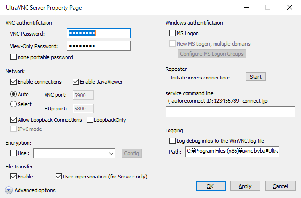Cancel the property page dialog

tap(280, 186)
